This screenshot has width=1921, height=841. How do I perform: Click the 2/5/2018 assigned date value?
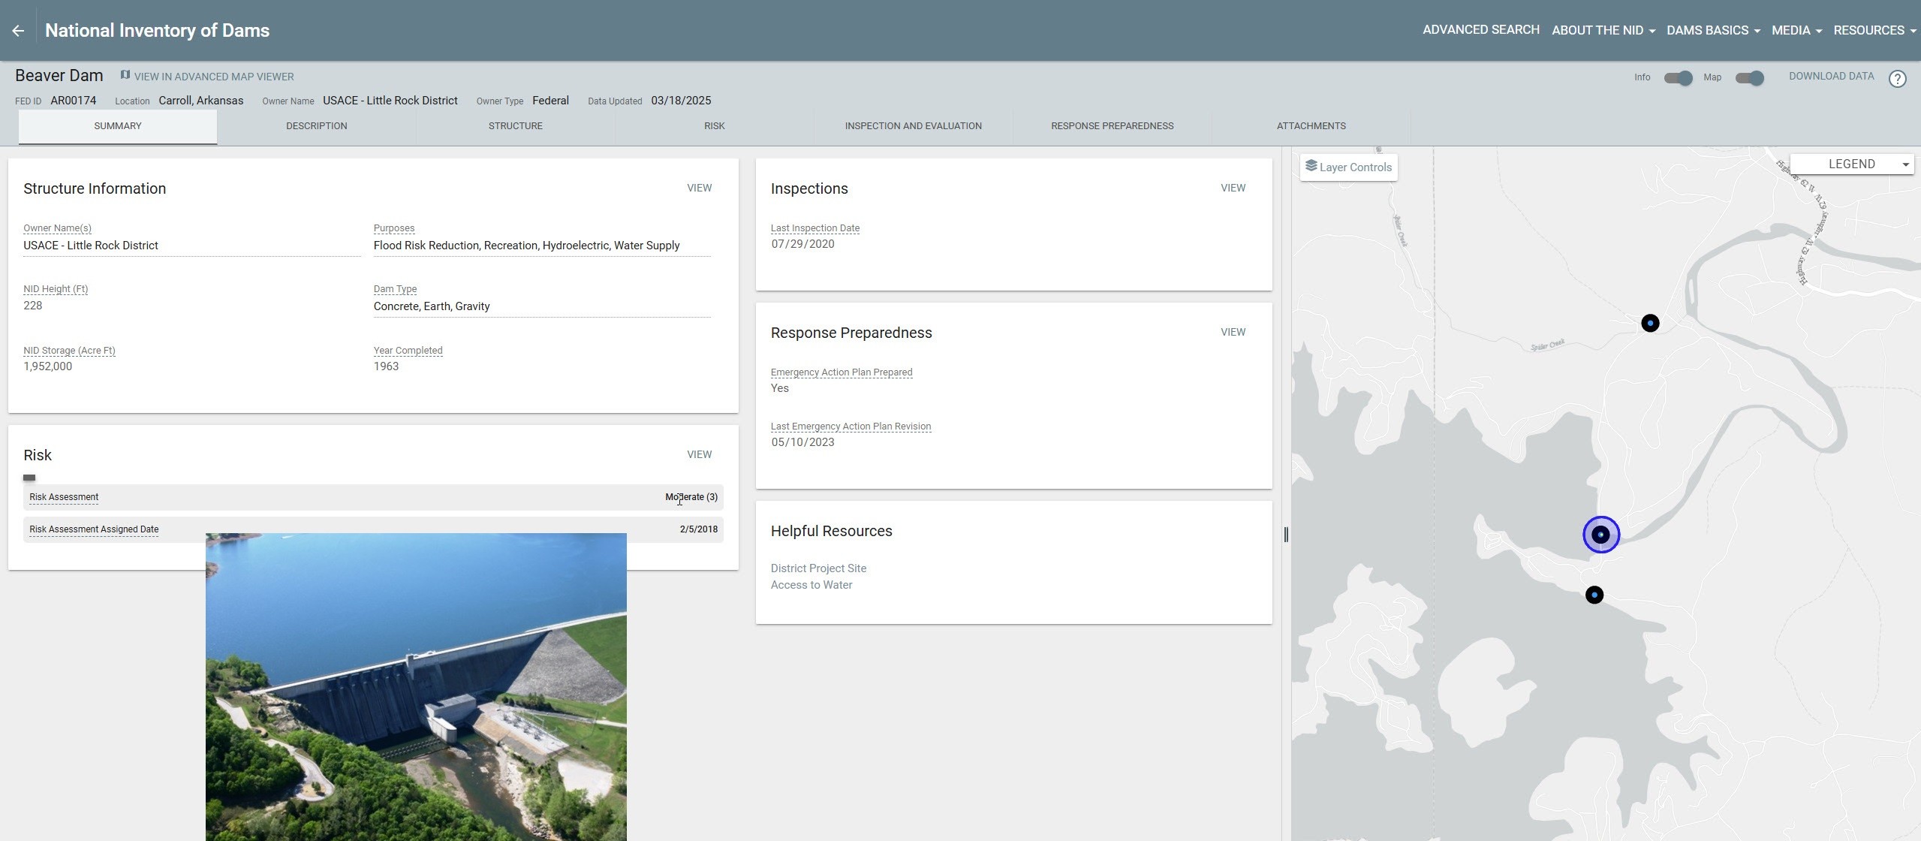[698, 529]
